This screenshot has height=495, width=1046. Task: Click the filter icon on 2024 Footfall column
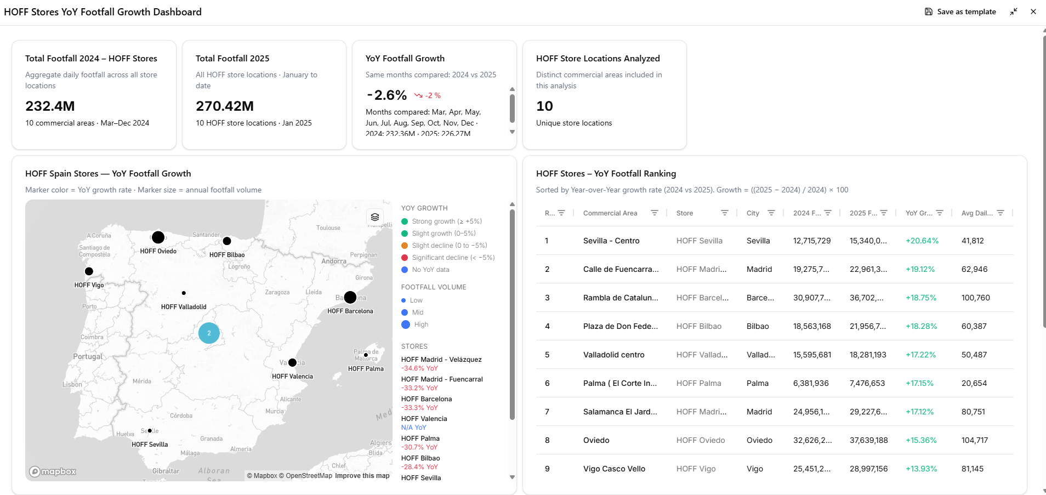point(828,213)
